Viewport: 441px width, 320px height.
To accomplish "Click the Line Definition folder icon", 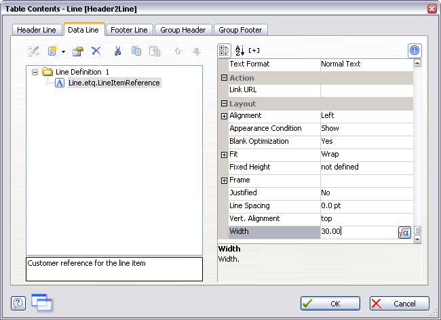I will 47,72.
